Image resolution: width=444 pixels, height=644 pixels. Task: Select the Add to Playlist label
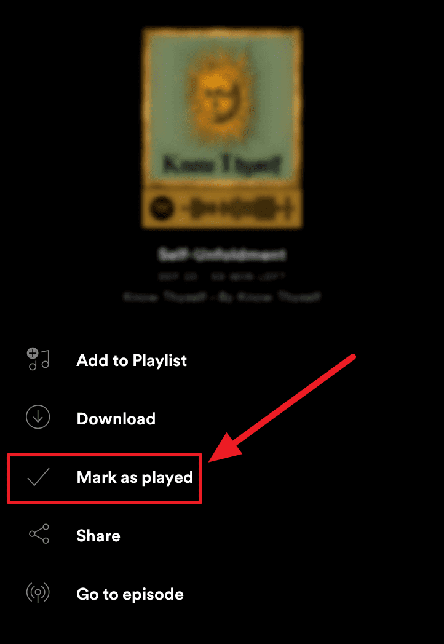pos(132,360)
